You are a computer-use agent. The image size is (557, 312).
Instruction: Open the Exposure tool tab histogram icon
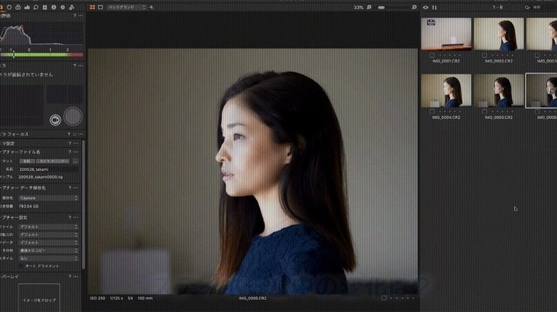(x=27, y=7)
